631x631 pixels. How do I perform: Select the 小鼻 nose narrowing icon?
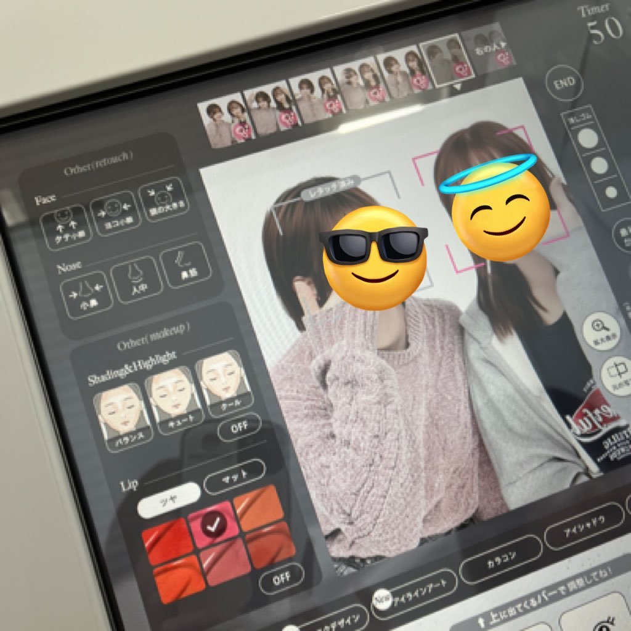[x=86, y=295]
